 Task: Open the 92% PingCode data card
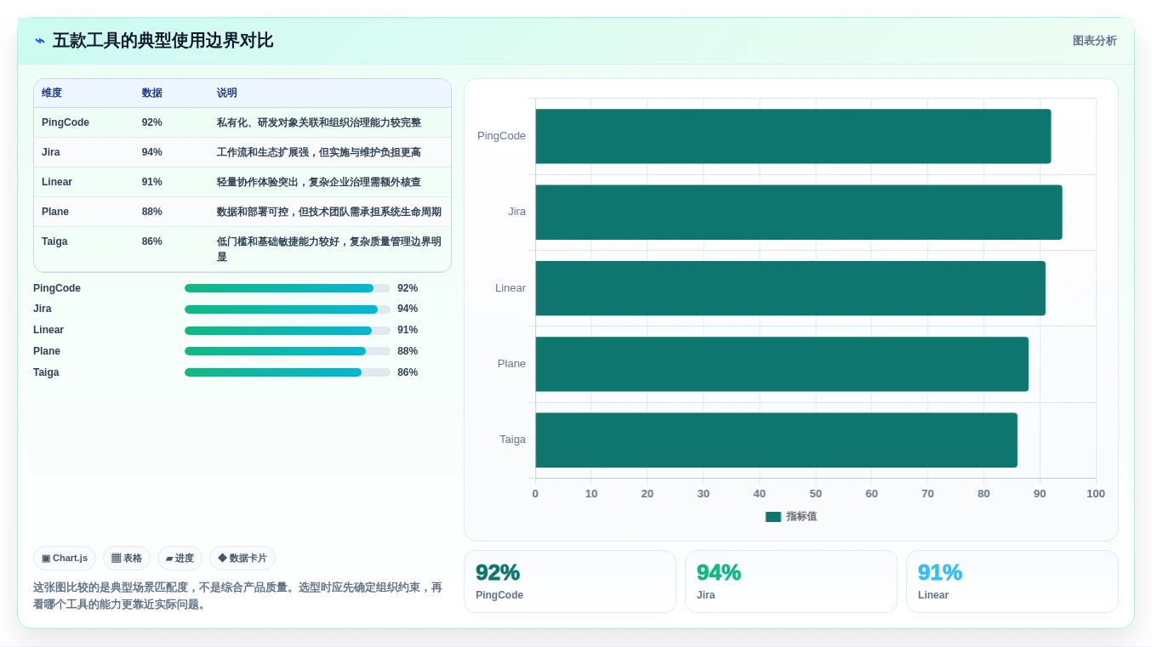pyautogui.click(x=570, y=582)
